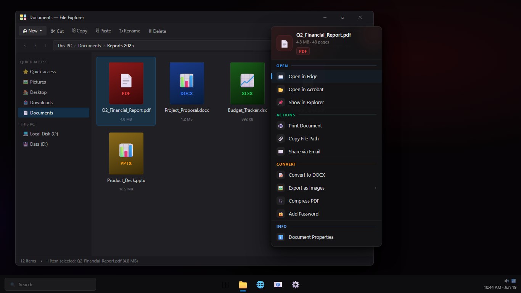Choose Open in Edge from context menu

[326, 76]
